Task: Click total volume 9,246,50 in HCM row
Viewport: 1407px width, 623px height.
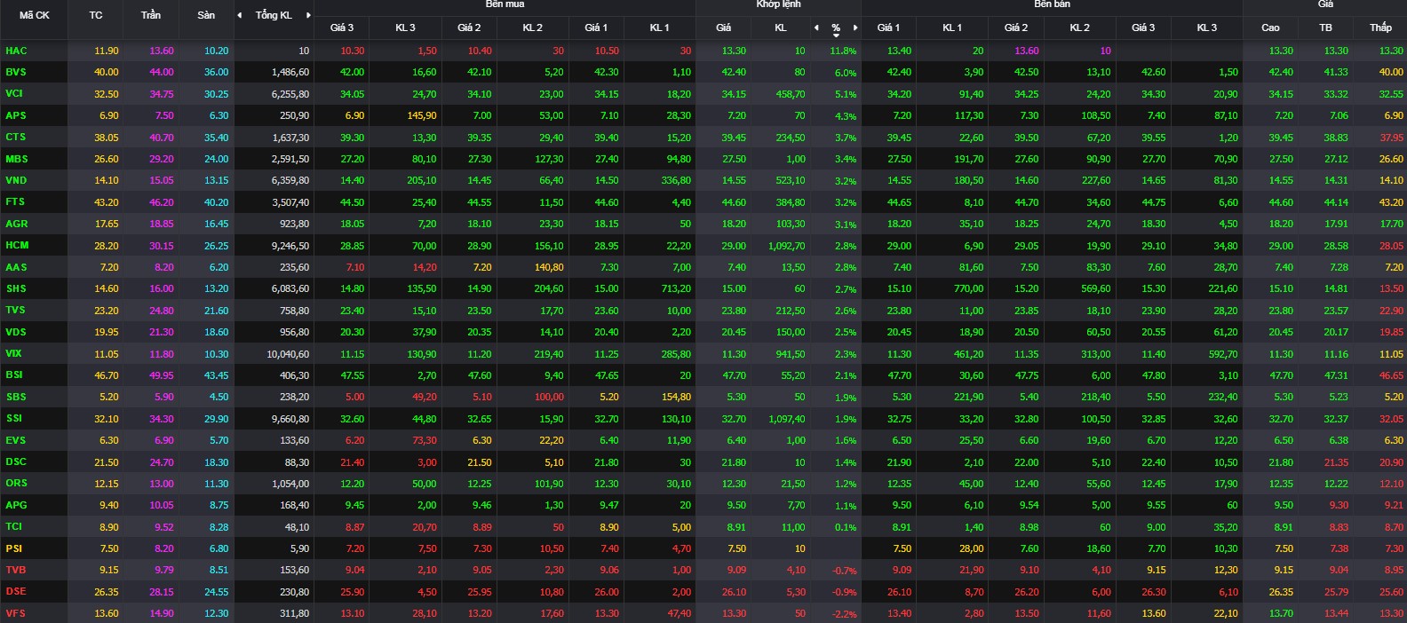Action: (290, 246)
